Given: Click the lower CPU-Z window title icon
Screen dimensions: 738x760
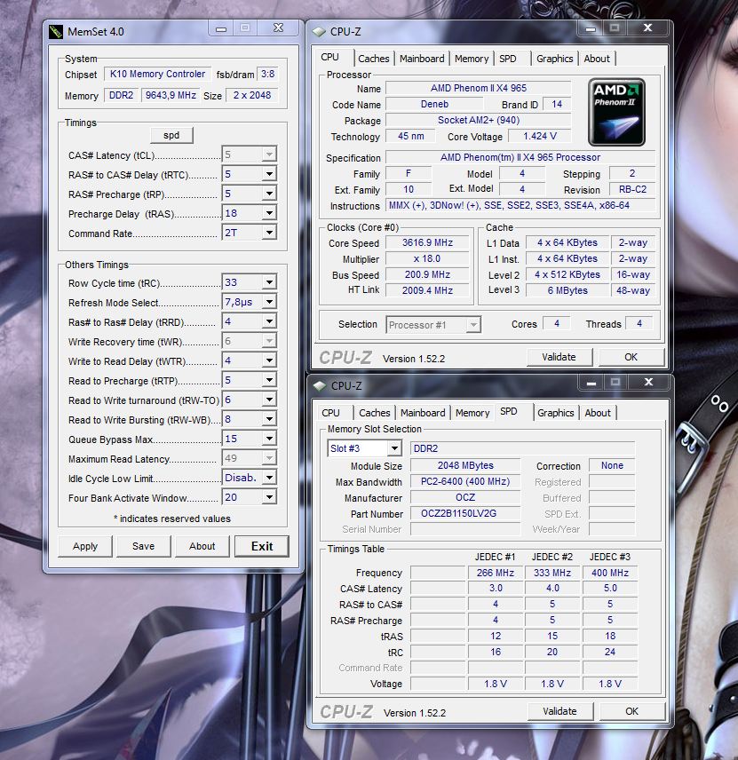Looking at the screenshot, I should pyautogui.click(x=320, y=386).
